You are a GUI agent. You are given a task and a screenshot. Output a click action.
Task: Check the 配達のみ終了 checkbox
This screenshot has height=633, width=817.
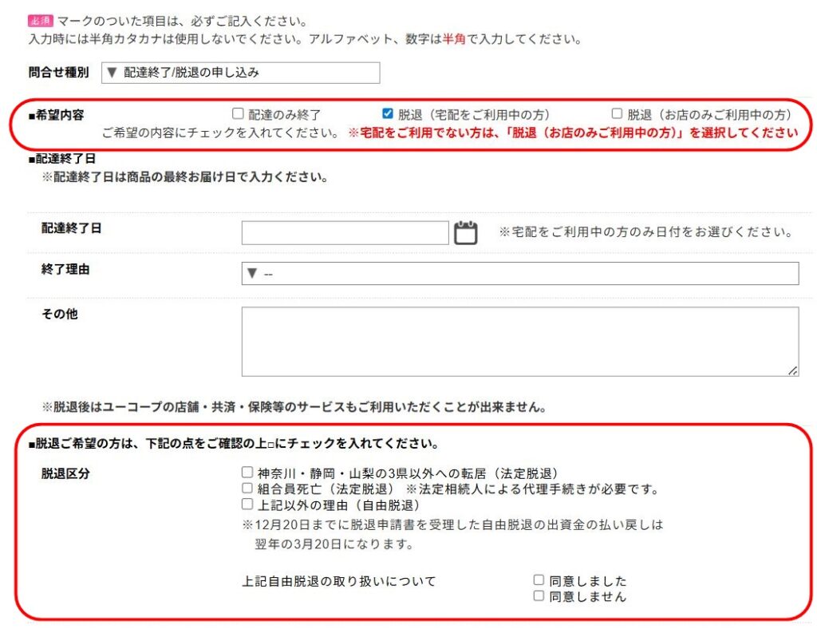point(238,114)
